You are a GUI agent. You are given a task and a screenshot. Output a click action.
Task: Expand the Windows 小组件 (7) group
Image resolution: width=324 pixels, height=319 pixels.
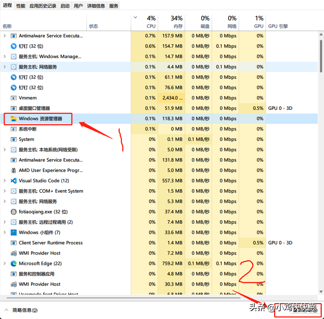(x=4, y=233)
